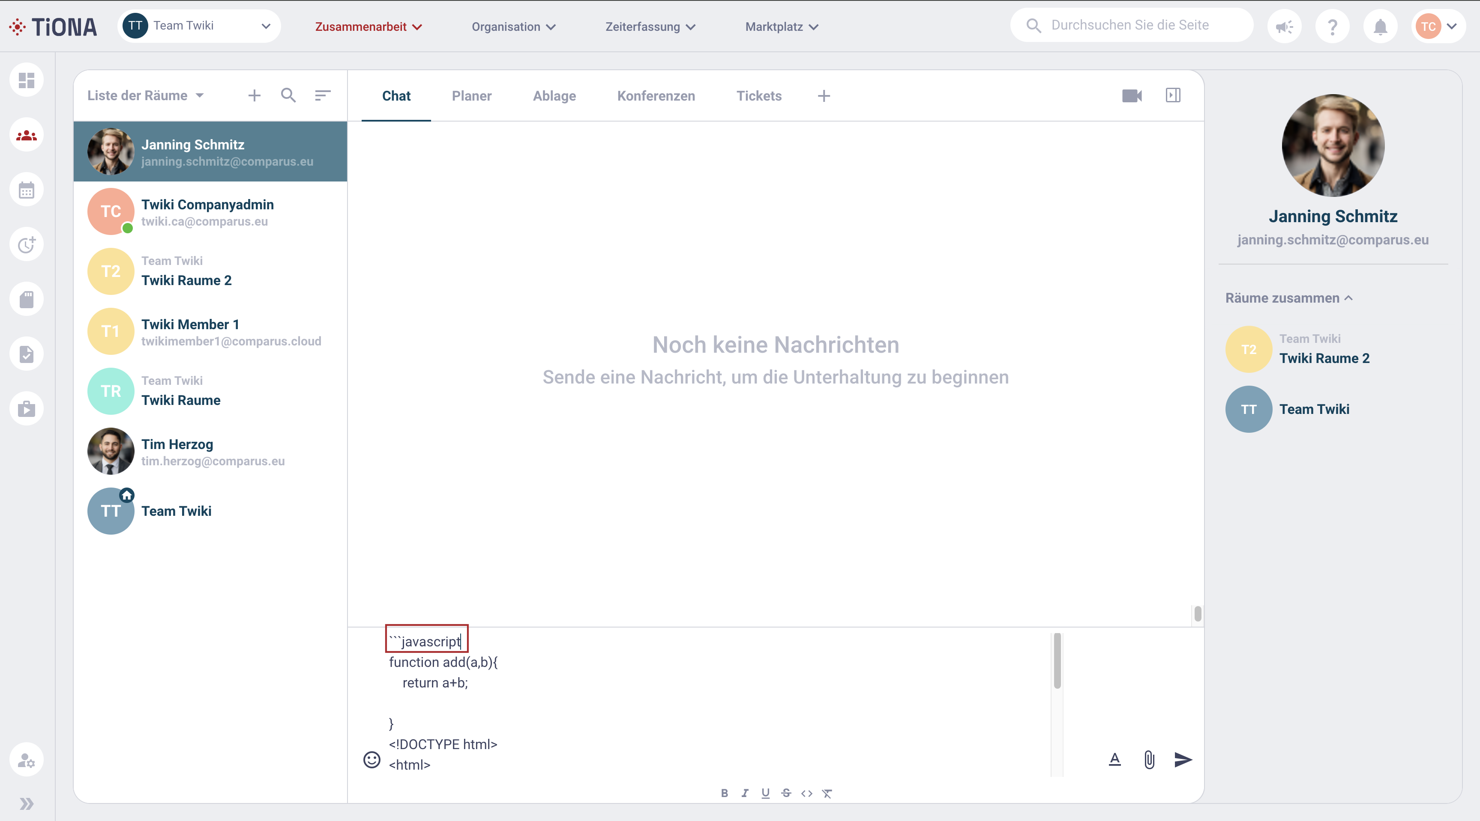Switch to the Konferenzen tab
Viewport: 1480px width, 821px height.
pos(656,96)
